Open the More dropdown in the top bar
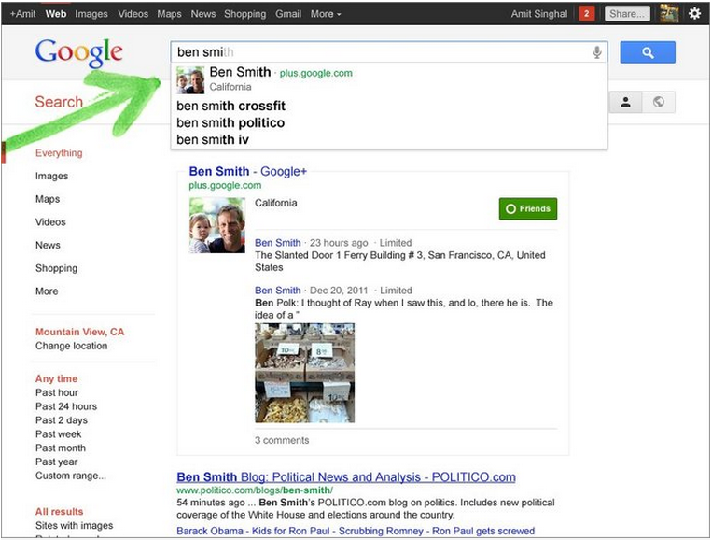Viewport: 712px width, 540px height. tap(325, 14)
